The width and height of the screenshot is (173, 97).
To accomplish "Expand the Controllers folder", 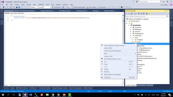I will (131, 36).
